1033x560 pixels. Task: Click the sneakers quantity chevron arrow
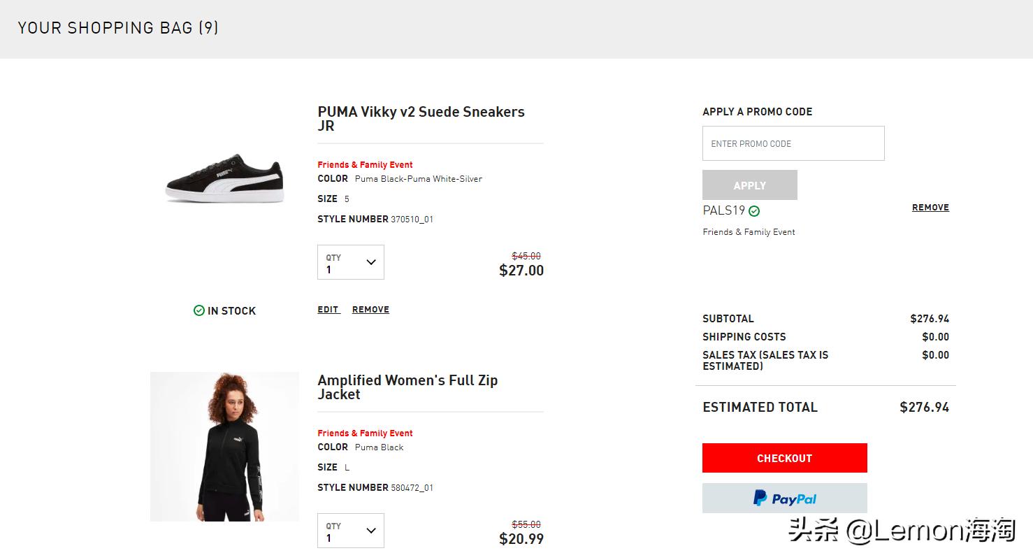[371, 262]
